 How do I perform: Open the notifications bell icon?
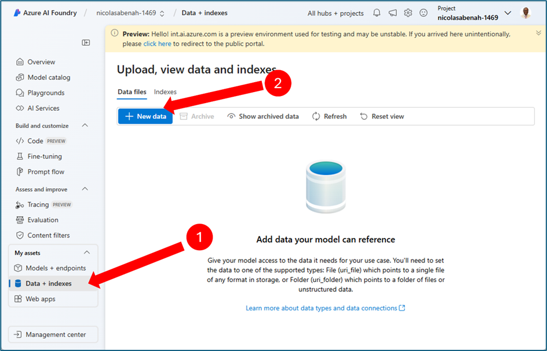[377, 13]
